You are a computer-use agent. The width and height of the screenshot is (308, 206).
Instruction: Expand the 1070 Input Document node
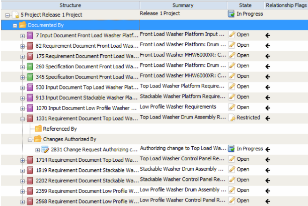(x=22, y=109)
